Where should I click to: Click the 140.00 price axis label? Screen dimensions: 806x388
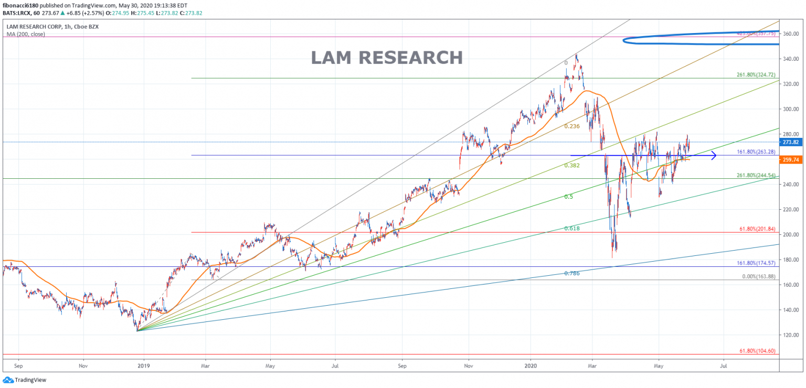point(792,310)
